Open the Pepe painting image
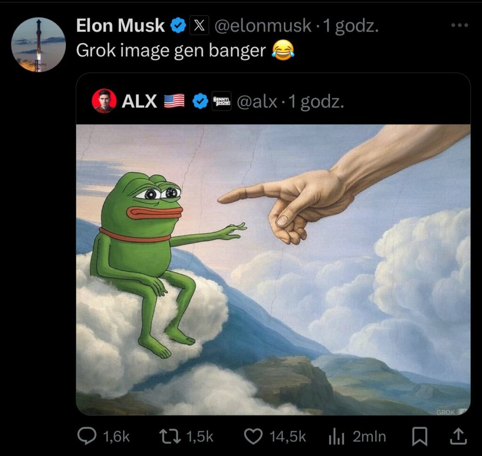The image size is (482, 456). click(273, 269)
